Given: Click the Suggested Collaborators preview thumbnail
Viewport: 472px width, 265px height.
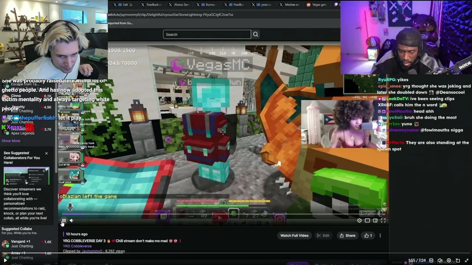Looking at the screenshot, I should pos(26,176).
